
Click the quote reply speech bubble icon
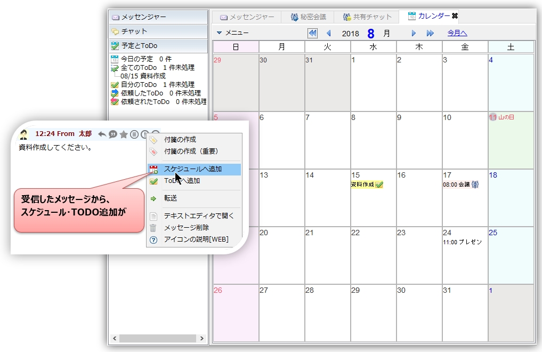(x=112, y=134)
